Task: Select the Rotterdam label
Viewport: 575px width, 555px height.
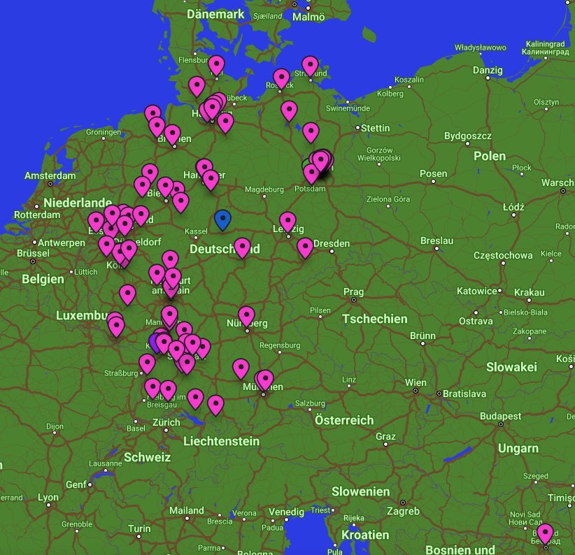Action: coord(37,215)
